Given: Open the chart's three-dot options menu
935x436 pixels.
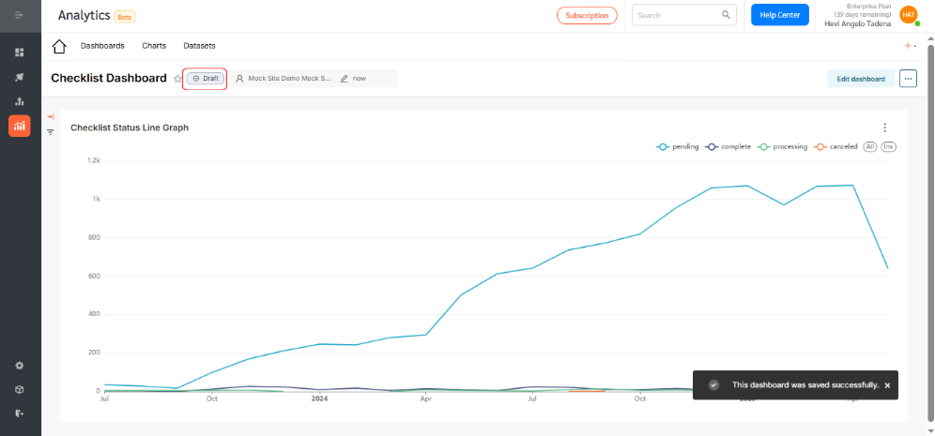Looking at the screenshot, I should coord(884,128).
